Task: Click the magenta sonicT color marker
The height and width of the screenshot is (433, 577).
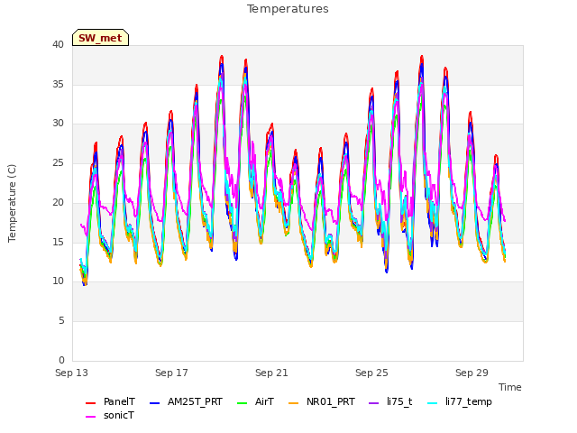Action: [90, 417]
